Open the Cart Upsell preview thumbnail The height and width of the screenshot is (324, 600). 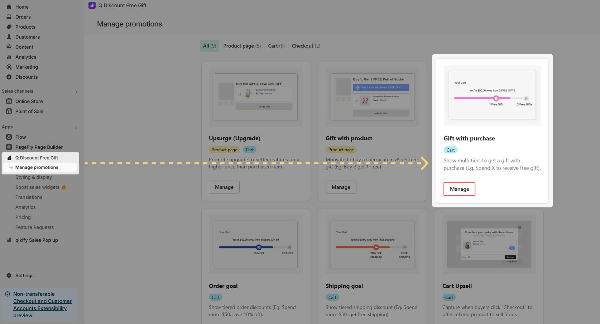pos(489,245)
